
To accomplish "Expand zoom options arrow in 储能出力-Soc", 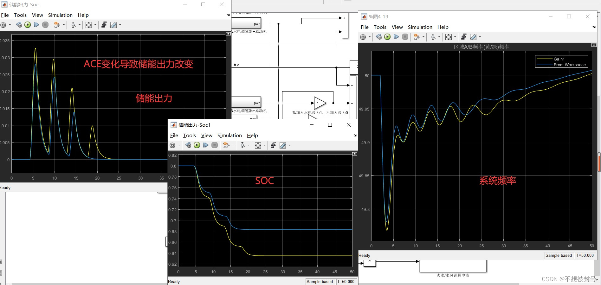I will click(80, 25).
